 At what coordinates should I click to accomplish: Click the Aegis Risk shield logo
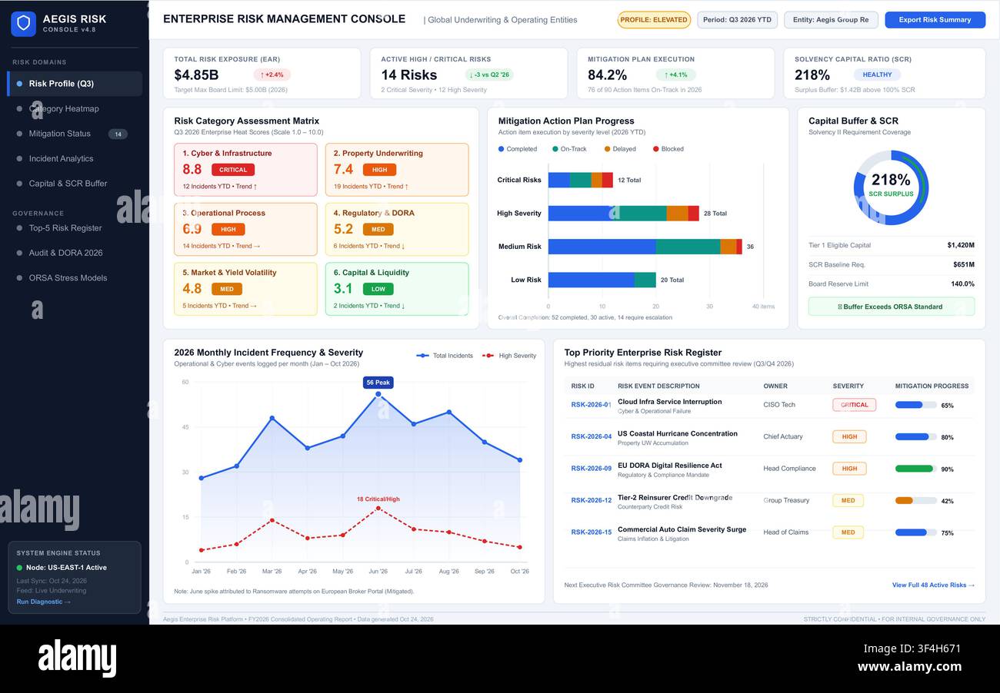(23, 24)
